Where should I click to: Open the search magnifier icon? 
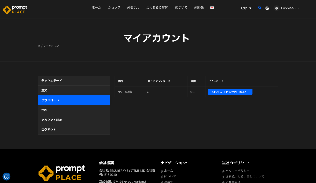[x=260, y=8]
